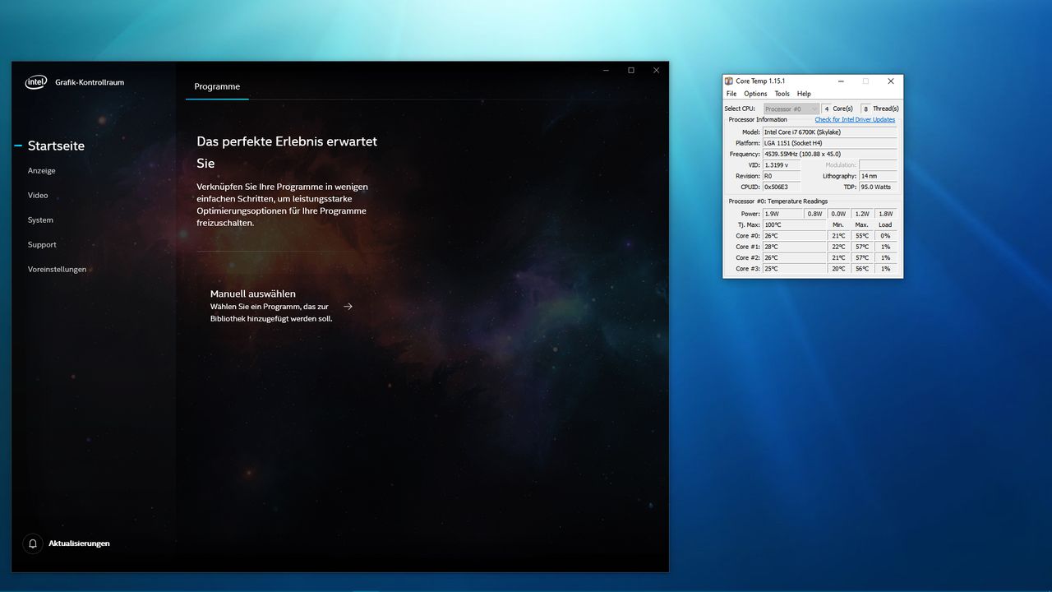Open the System section
The width and height of the screenshot is (1052, 592).
point(40,220)
